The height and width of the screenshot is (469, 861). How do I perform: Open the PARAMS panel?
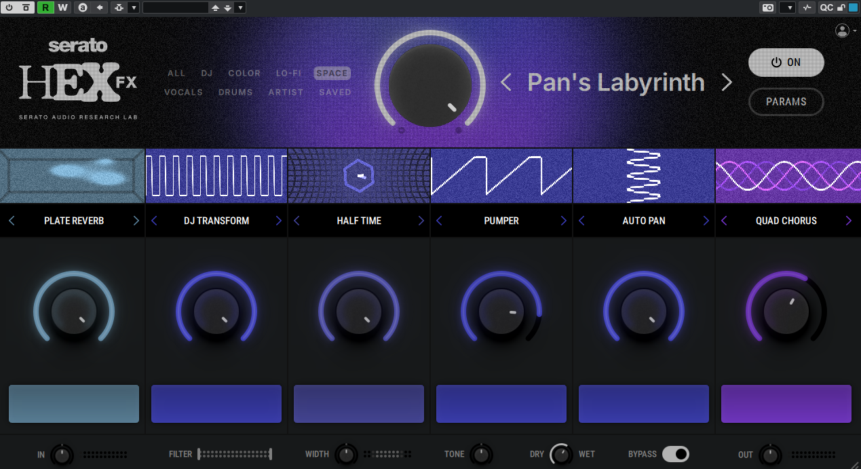click(x=786, y=102)
